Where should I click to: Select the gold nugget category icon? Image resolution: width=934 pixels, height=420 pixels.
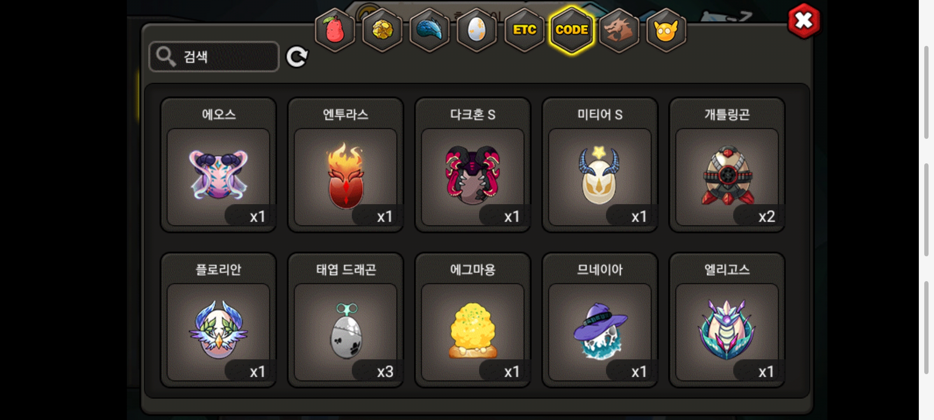(383, 30)
